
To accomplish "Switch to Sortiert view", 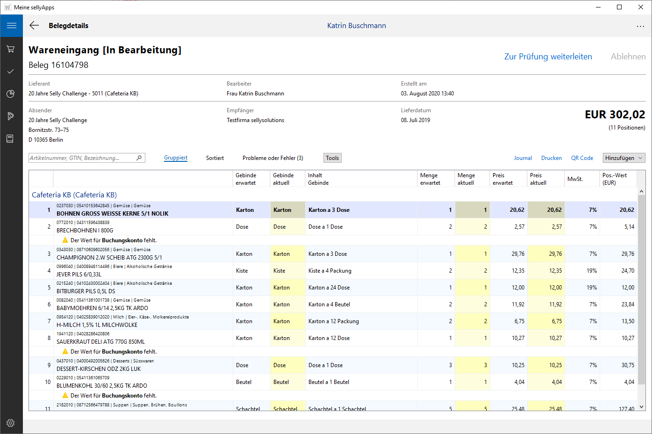I will [x=215, y=158].
